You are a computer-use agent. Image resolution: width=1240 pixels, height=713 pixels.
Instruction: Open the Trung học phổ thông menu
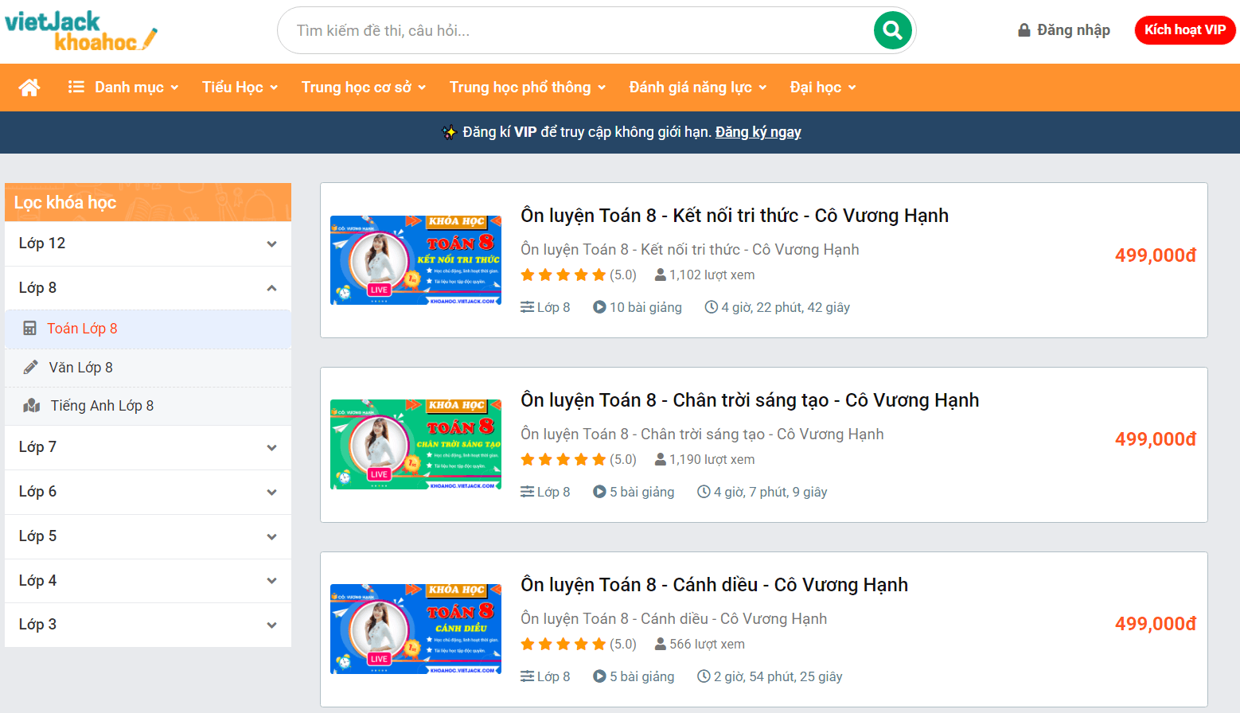point(528,87)
